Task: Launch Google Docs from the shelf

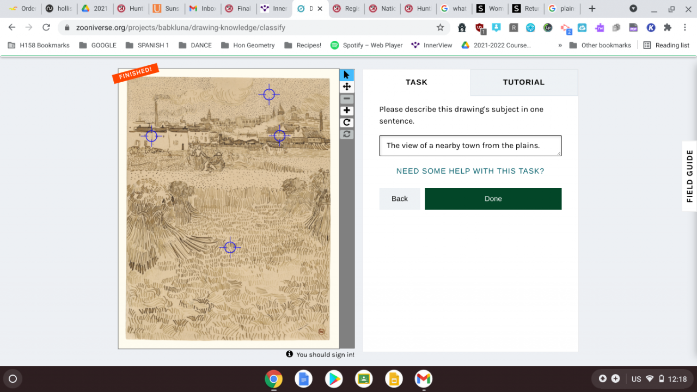Action: tap(303, 379)
